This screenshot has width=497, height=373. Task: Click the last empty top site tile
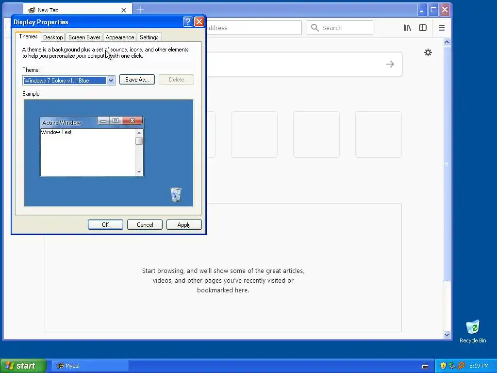(379, 135)
